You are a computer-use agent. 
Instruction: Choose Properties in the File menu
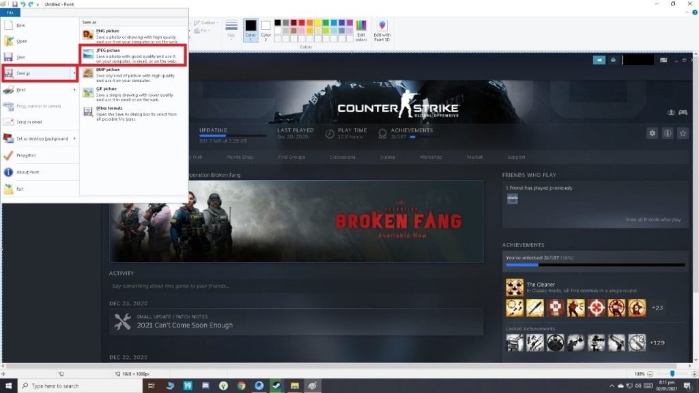pos(40,155)
